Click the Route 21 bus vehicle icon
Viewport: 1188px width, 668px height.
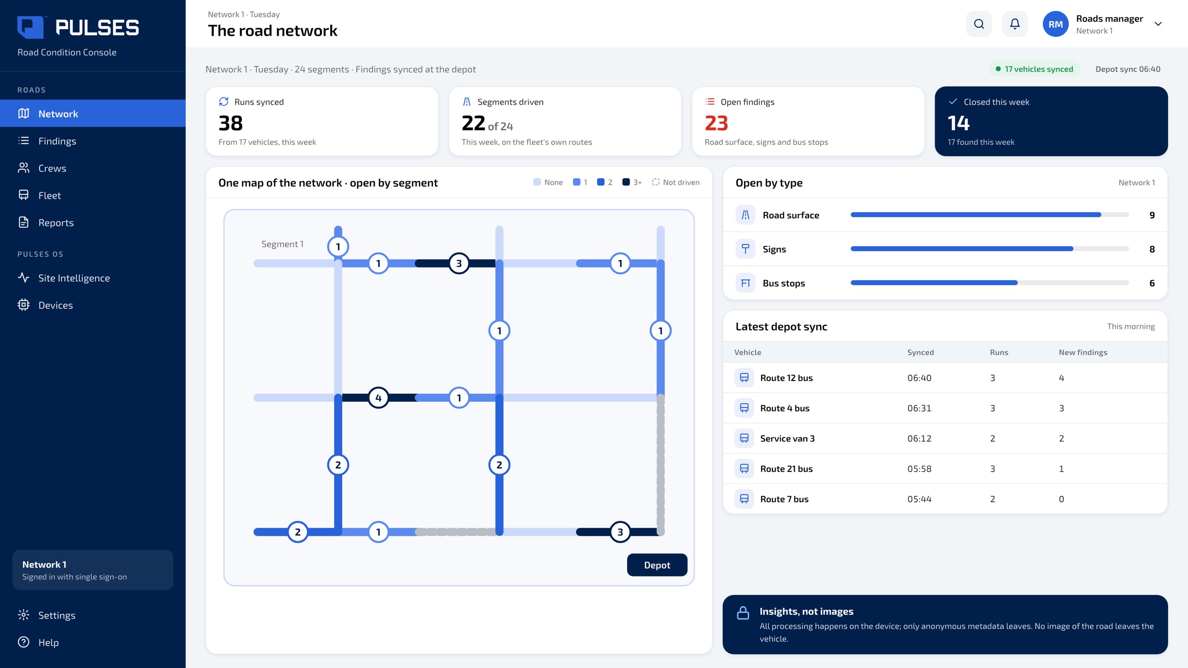click(x=744, y=469)
